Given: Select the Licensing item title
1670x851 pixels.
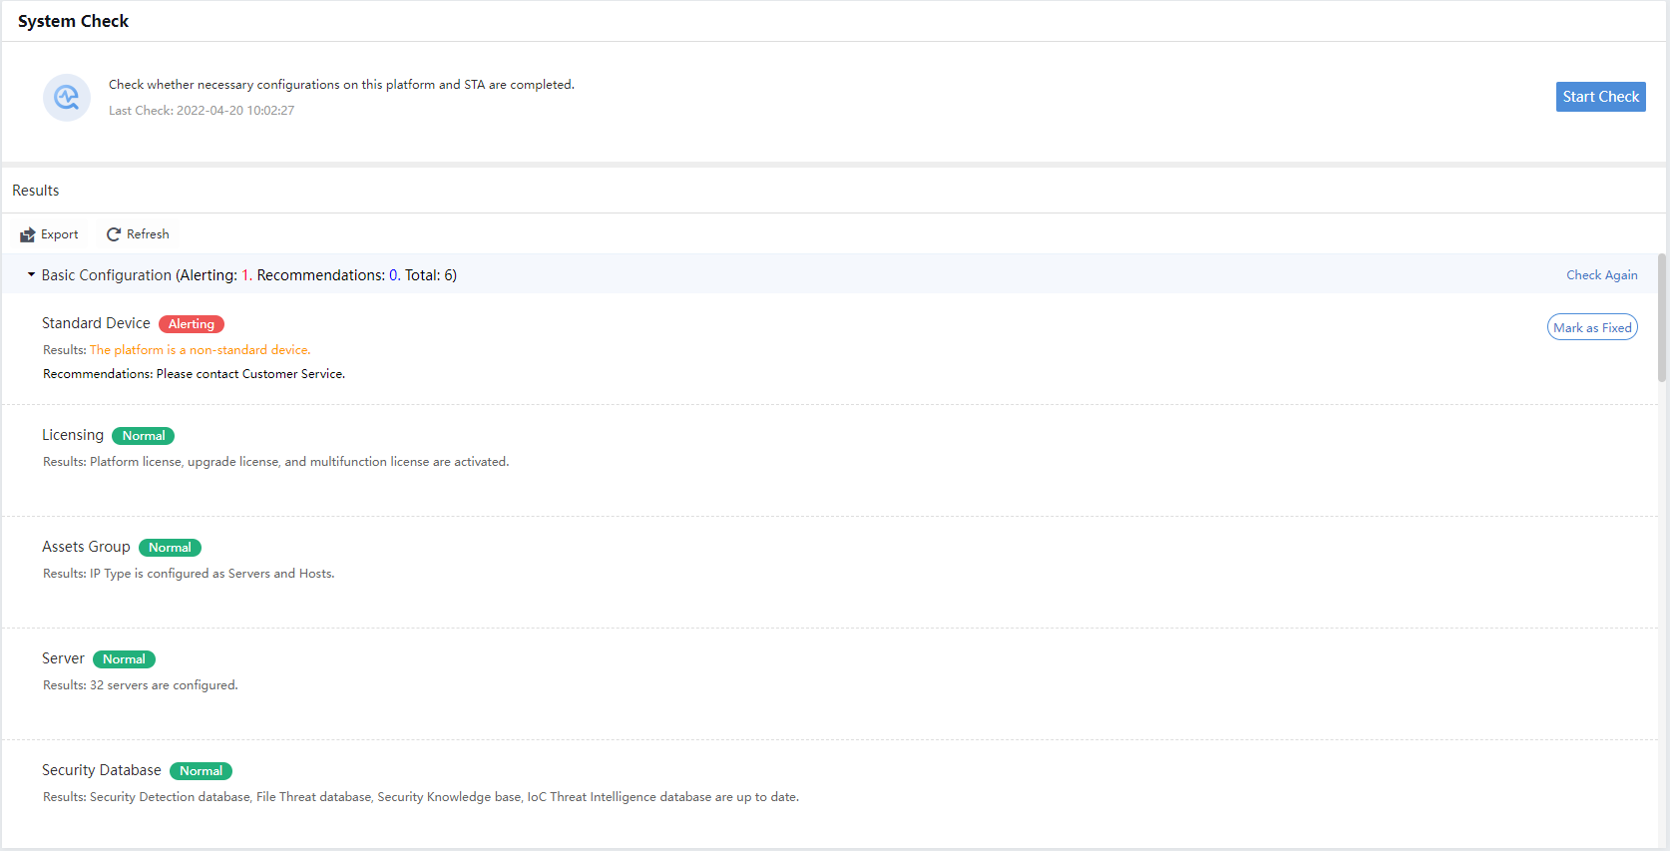Looking at the screenshot, I should (x=73, y=435).
